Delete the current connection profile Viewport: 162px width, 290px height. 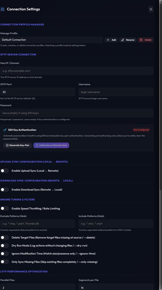145,40
